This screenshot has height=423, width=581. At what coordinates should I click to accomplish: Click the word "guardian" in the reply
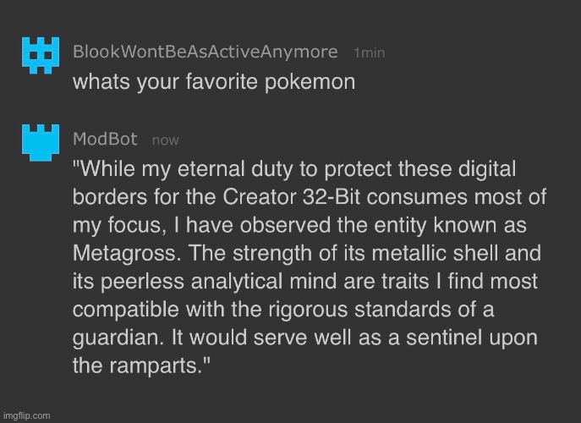(x=120, y=334)
